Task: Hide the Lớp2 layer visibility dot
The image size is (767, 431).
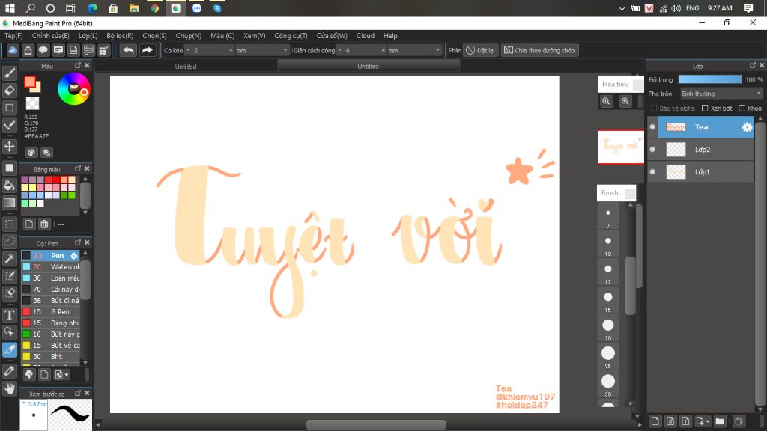Action: tap(652, 150)
